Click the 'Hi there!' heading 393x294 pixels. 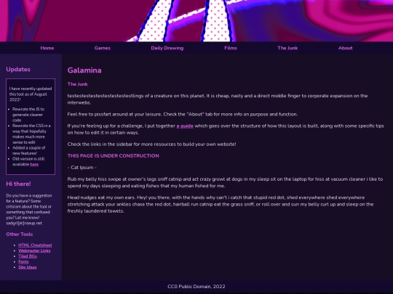click(18, 184)
